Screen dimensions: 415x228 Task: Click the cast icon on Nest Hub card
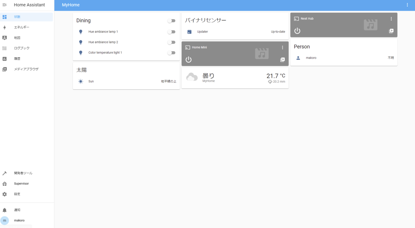[x=297, y=19]
